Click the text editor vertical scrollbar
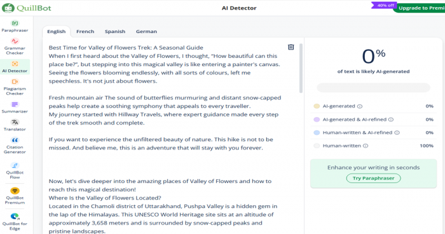This screenshot has width=445, height=234. tap(301, 68)
